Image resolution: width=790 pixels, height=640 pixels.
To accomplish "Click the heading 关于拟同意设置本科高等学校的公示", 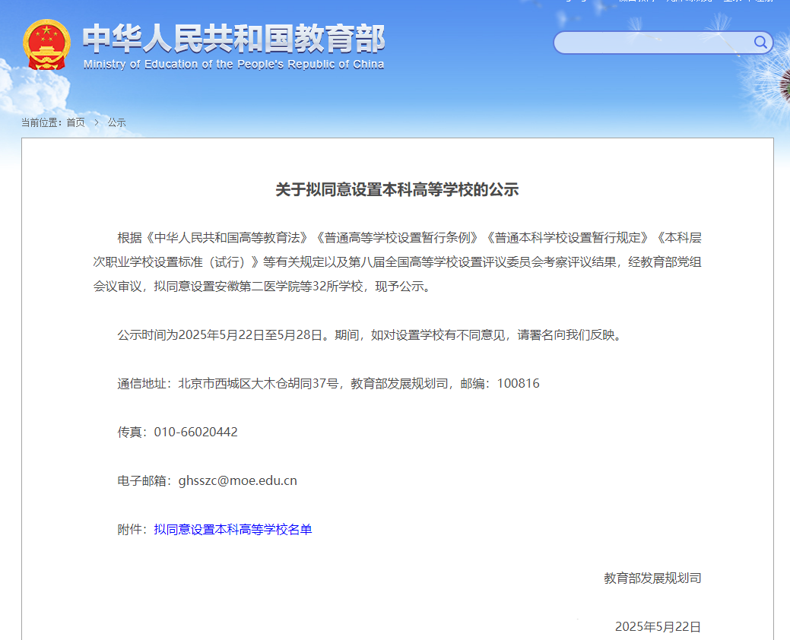I will tap(397, 190).
